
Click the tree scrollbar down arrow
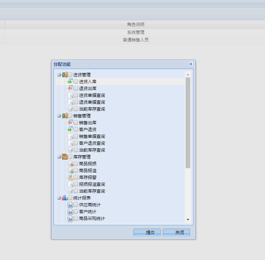coord(188,220)
